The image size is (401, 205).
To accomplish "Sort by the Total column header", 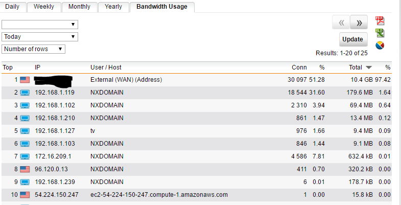I will pos(356,67).
